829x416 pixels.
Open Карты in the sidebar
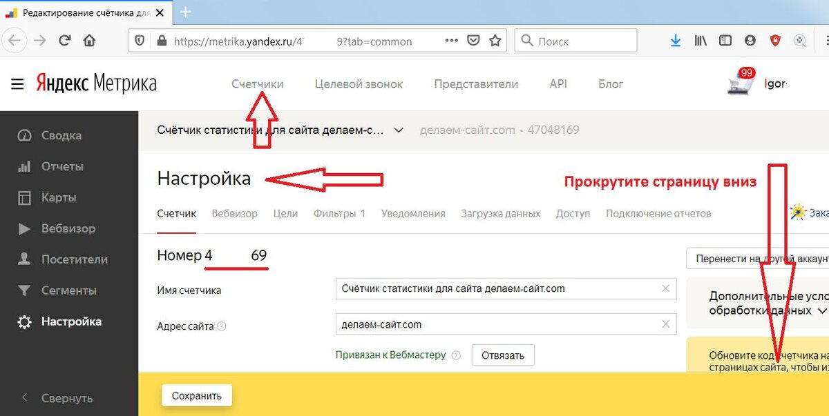click(58, 197)
